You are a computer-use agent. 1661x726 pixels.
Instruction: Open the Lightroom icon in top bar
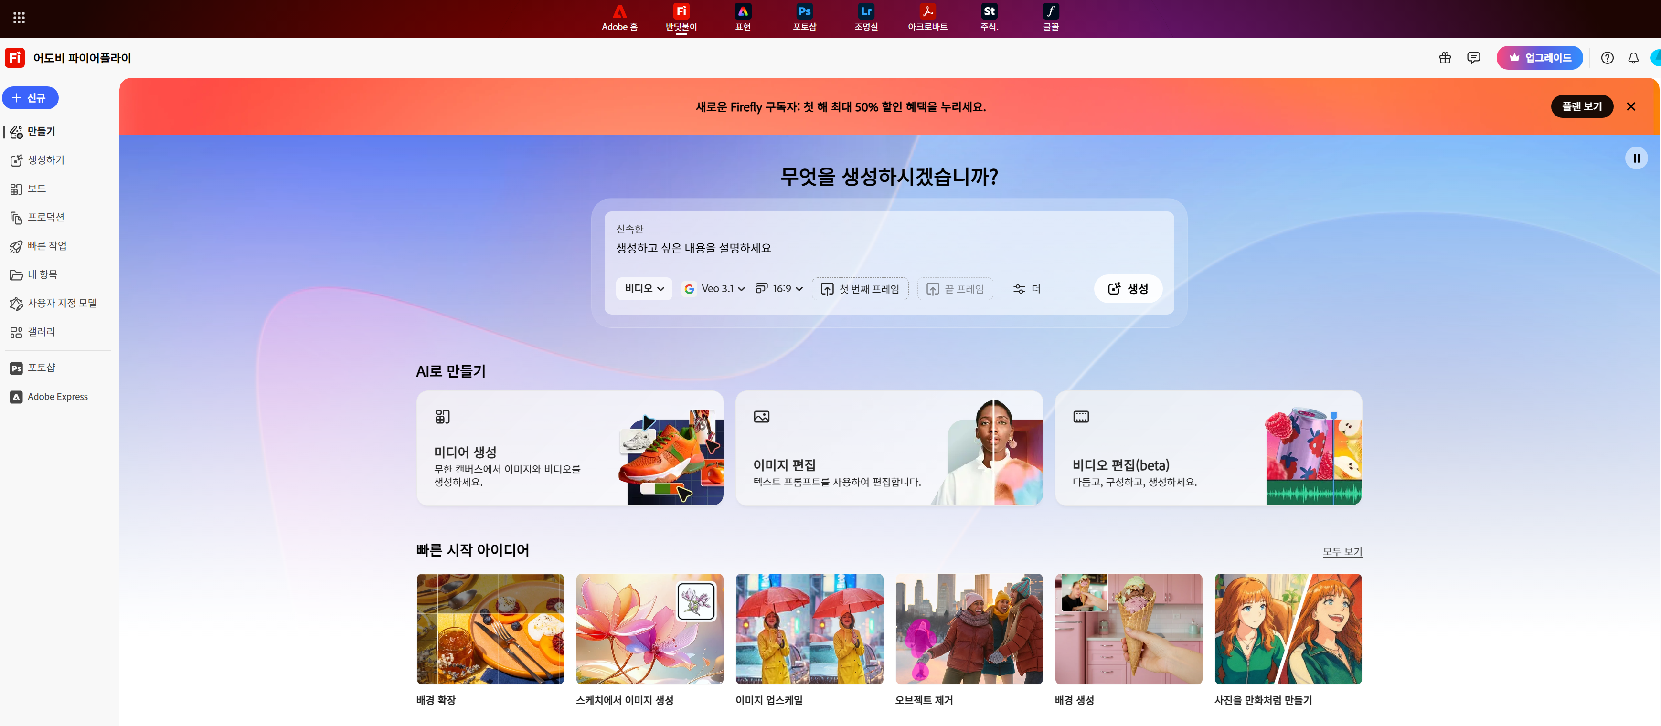click(865, 11)
